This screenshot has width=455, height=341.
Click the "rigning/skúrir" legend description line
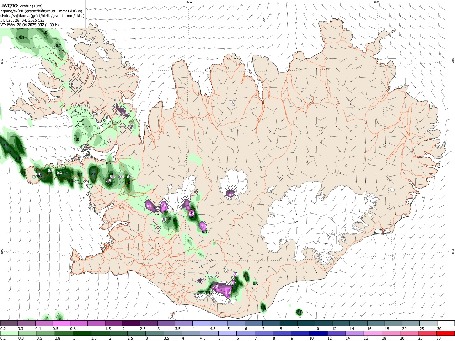tap(42, 11)
